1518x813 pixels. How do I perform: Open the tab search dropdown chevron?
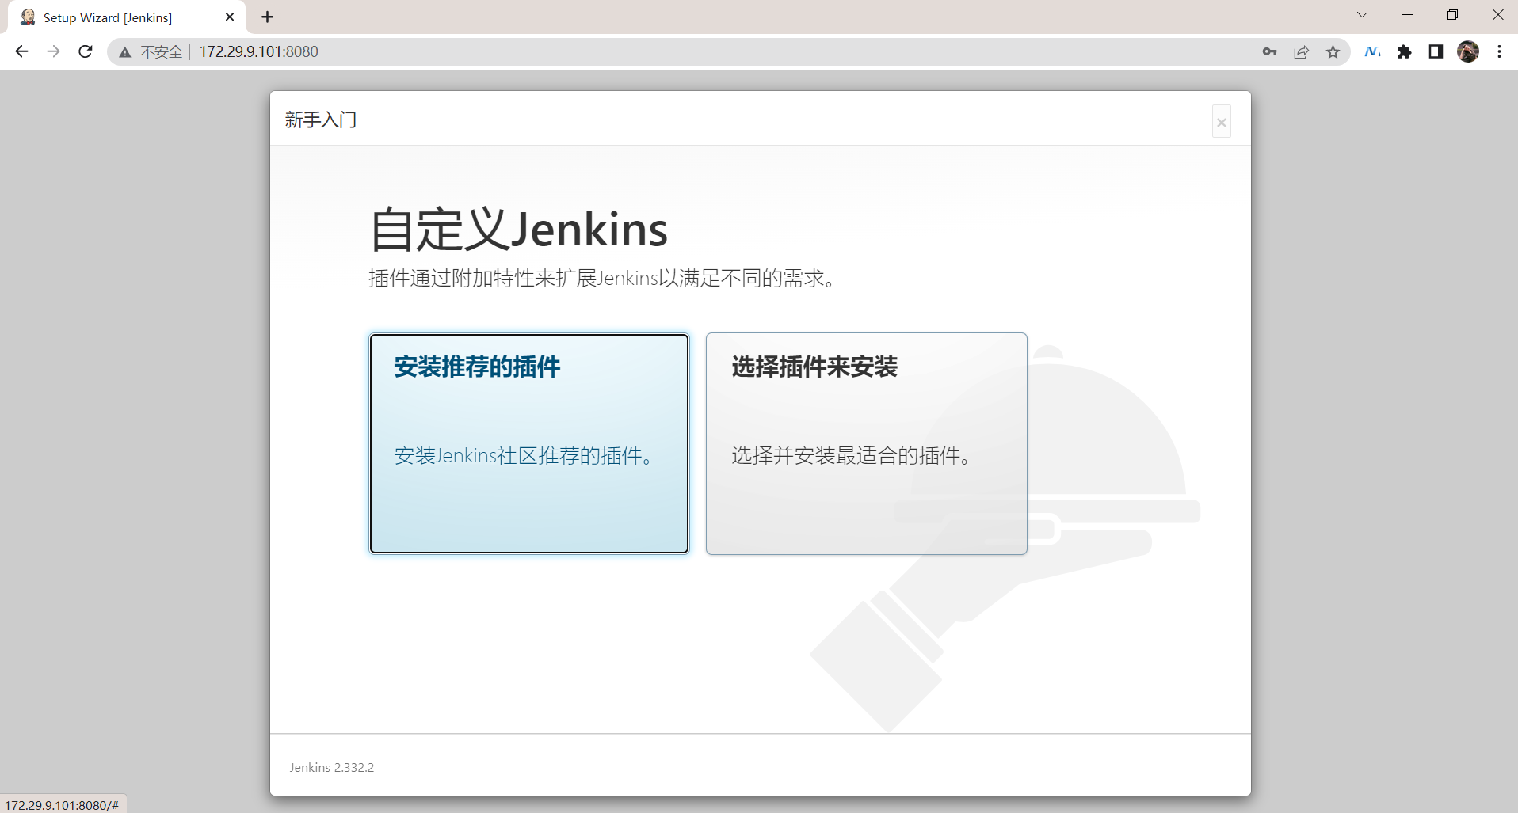(x=1362, y=15)
